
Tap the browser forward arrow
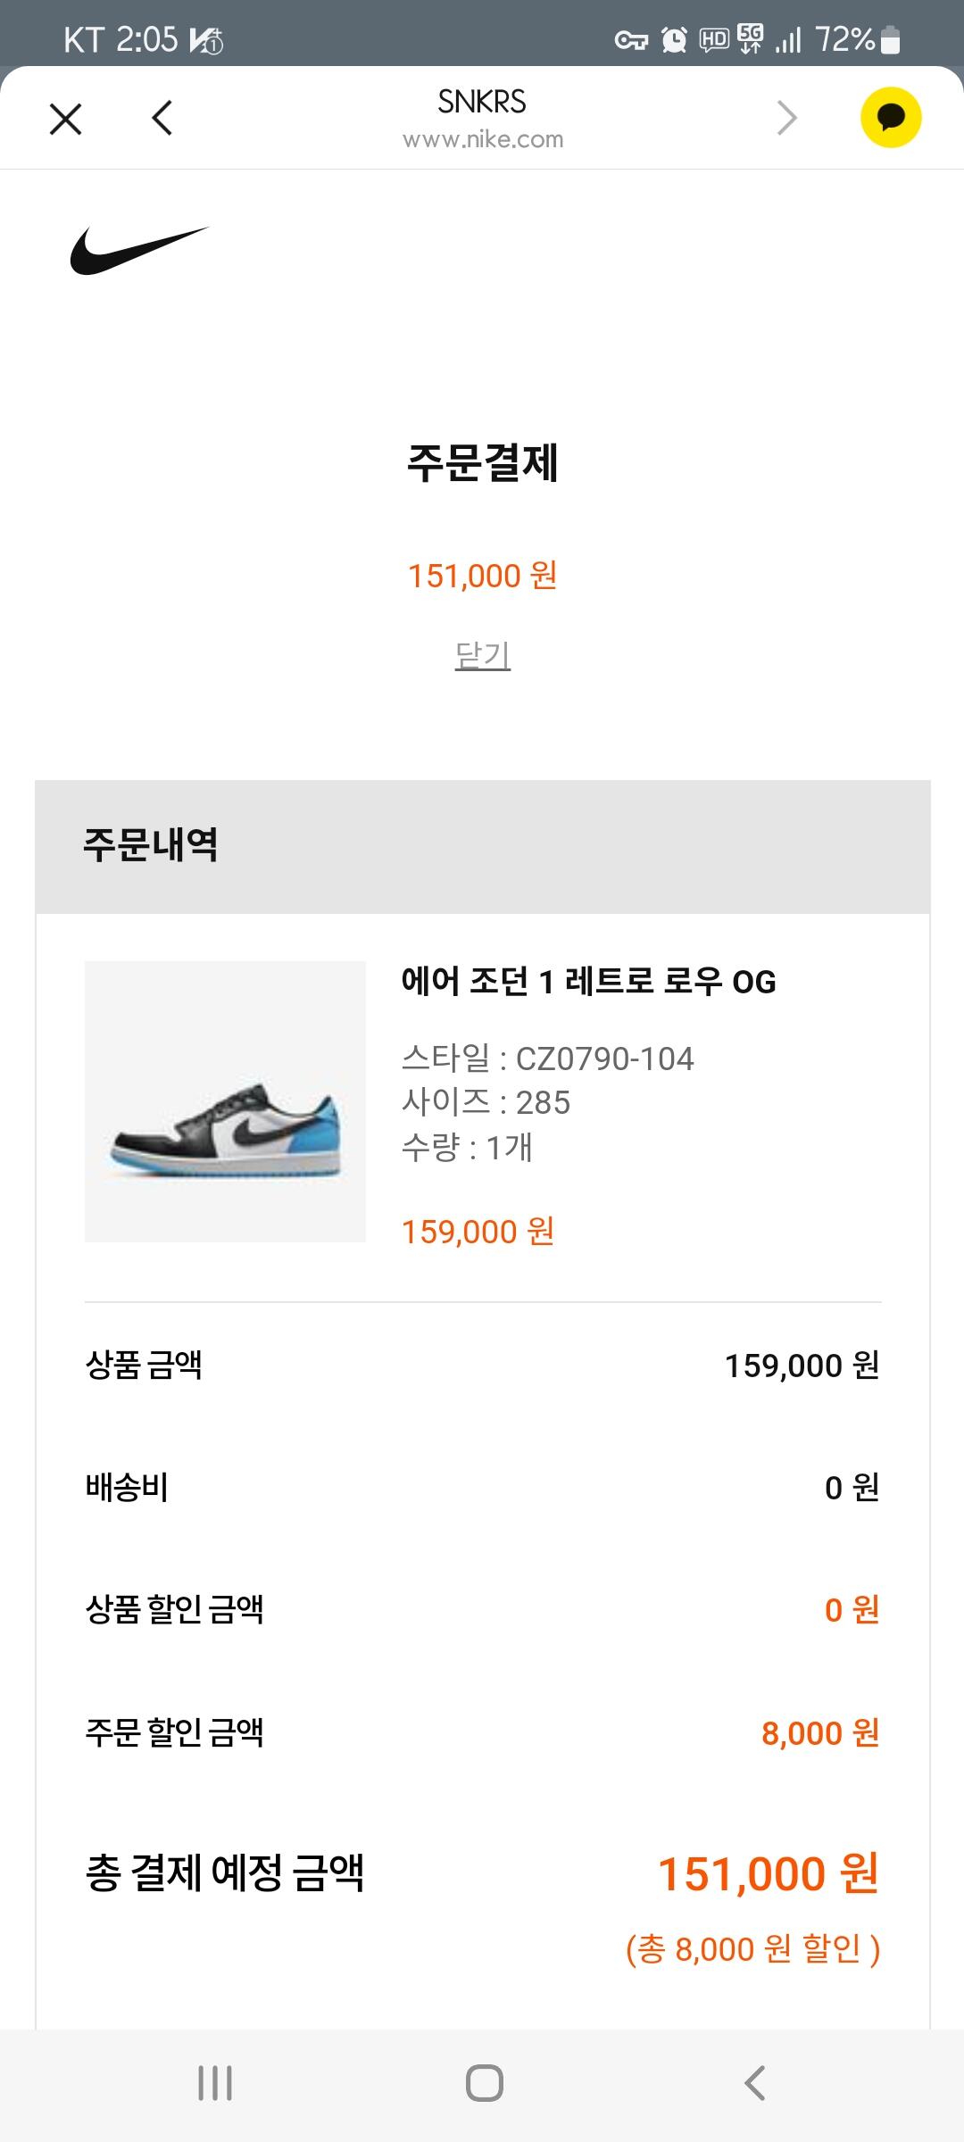[786, 118]
